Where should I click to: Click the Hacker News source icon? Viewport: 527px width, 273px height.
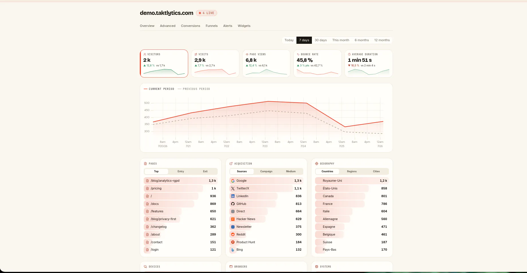tap(233, 219)
